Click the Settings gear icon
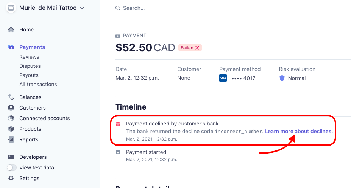 click(11, 178)
